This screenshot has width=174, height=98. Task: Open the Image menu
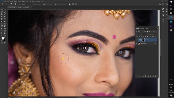(x=12, y=1)
